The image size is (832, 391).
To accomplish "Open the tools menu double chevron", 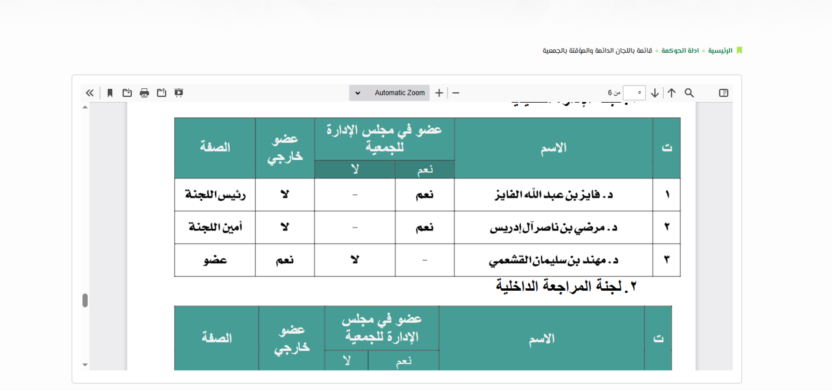I will tap(90, 93).
